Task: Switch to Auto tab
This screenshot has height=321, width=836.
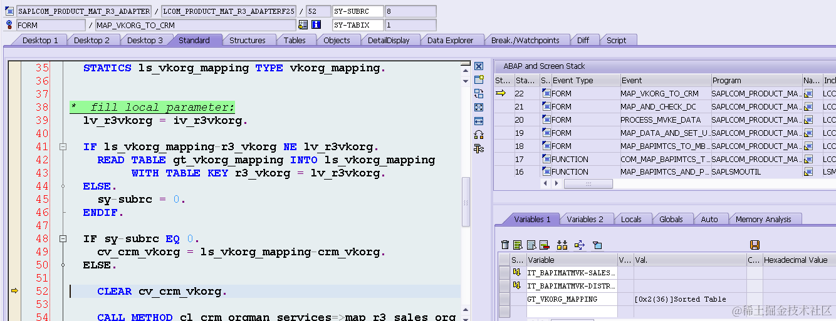Action: click(x=709, y=219)
